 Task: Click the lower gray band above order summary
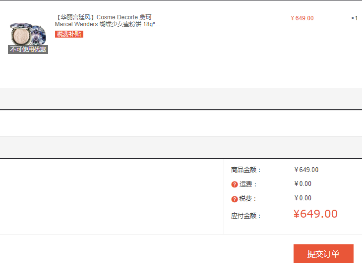click(x=181, y=147)
